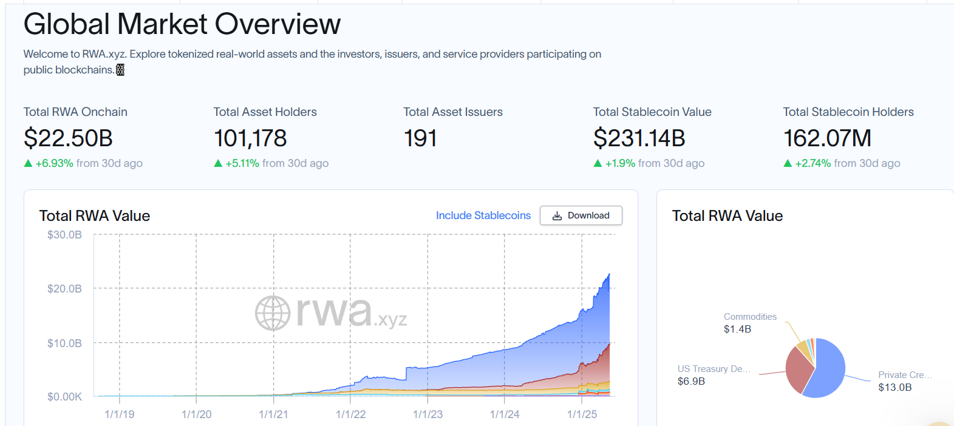Screen dimensions: 954x426
Task: Click the $10.0B y-axis label
Action: (x=64, y=343)
